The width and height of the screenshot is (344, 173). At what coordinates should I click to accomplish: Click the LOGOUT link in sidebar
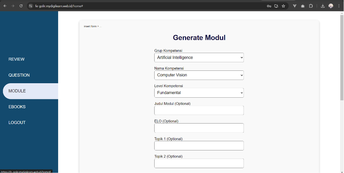point(17,123)
